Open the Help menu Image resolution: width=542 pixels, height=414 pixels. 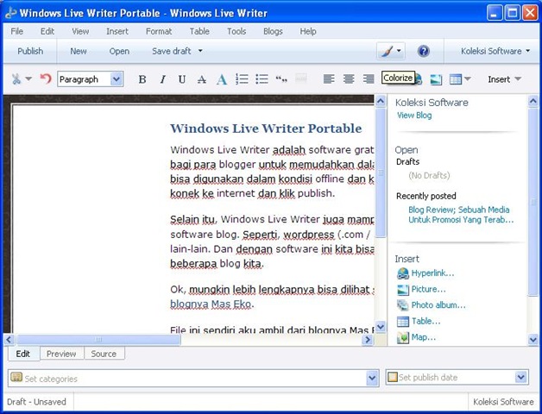tap(308, 31)
